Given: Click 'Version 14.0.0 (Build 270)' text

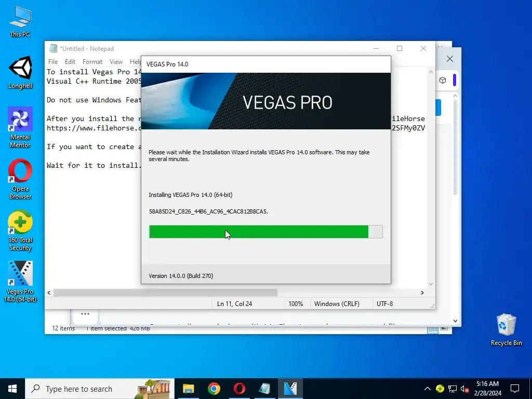Looking at the screenshot, I should click(181, 276).
